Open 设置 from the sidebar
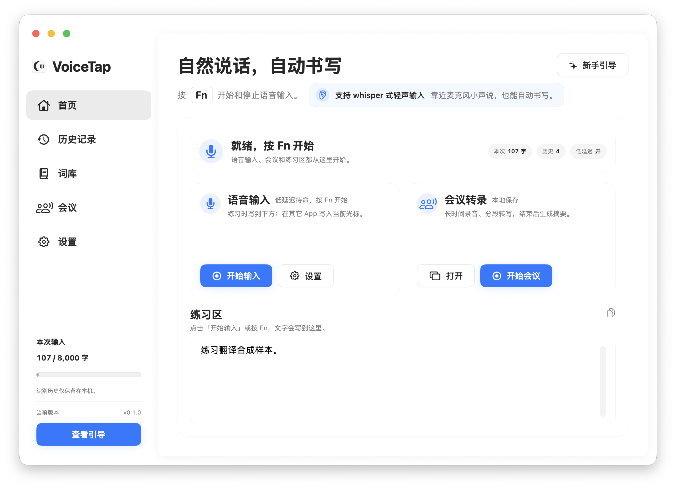The height and width of the screenshot is (489, 676). click(x=88, y=242)
